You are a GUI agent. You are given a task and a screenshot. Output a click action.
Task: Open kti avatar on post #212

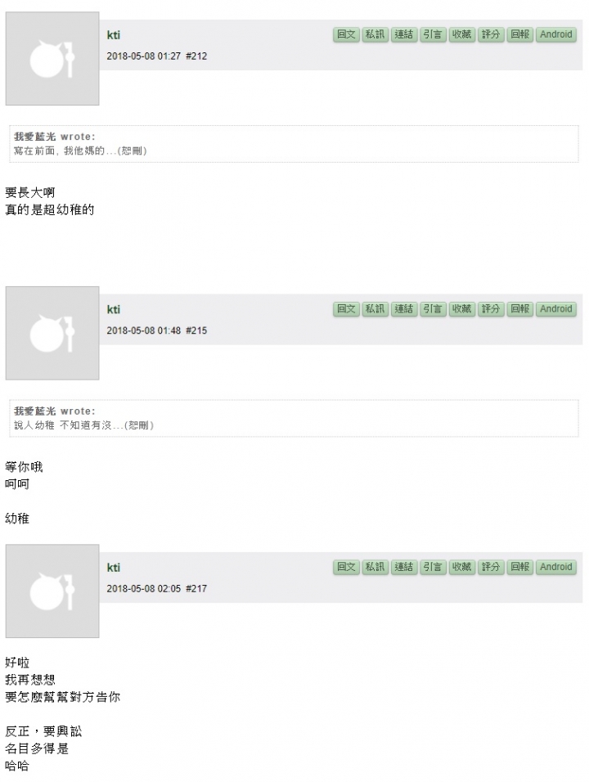click(52, 59)
